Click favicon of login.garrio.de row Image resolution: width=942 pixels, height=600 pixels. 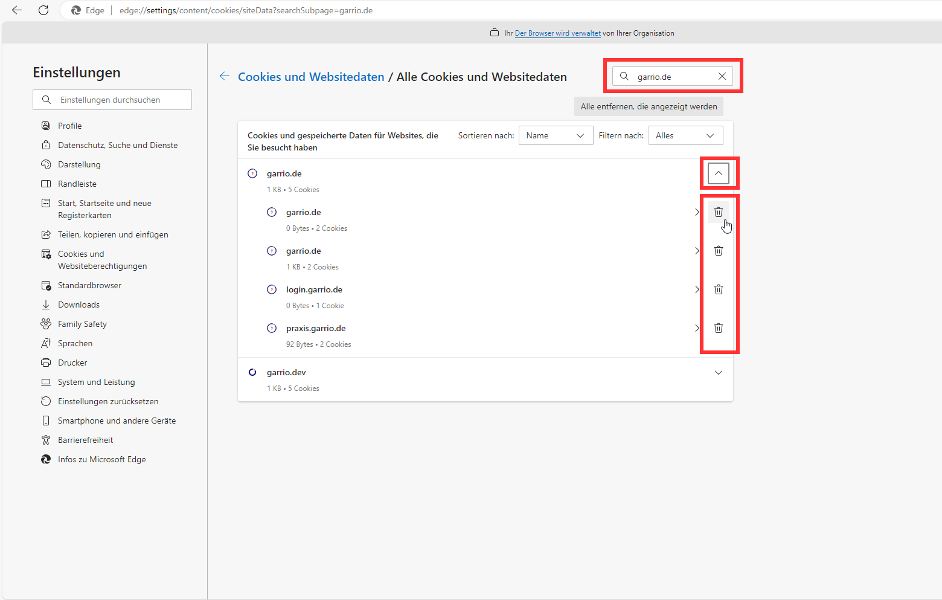point(272,289)
